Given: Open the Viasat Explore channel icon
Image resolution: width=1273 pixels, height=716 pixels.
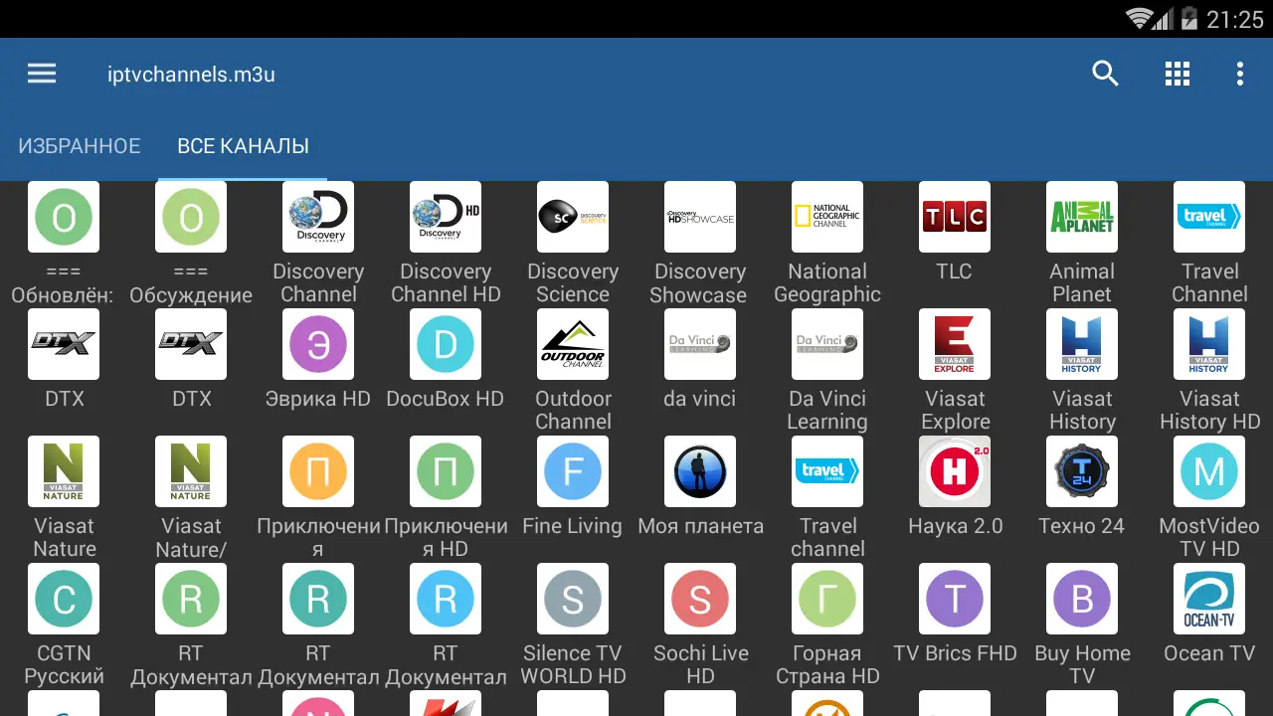Looking at the screenshot, I should tap(954, 344).
